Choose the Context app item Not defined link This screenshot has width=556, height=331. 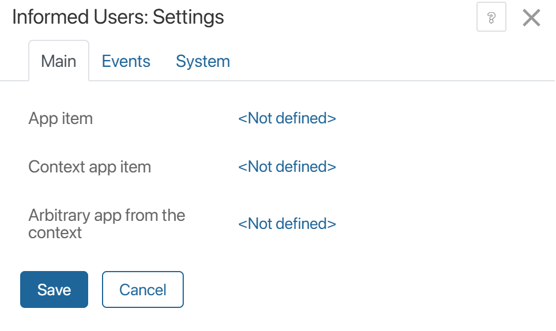[x=287, y=167]
